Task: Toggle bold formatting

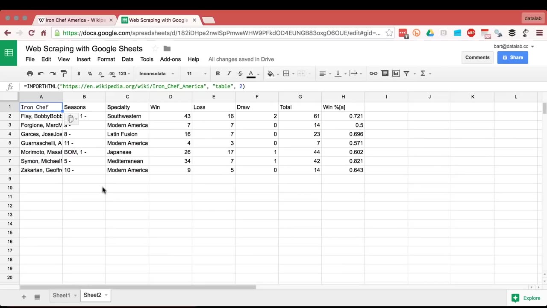Action: [218, 74]
